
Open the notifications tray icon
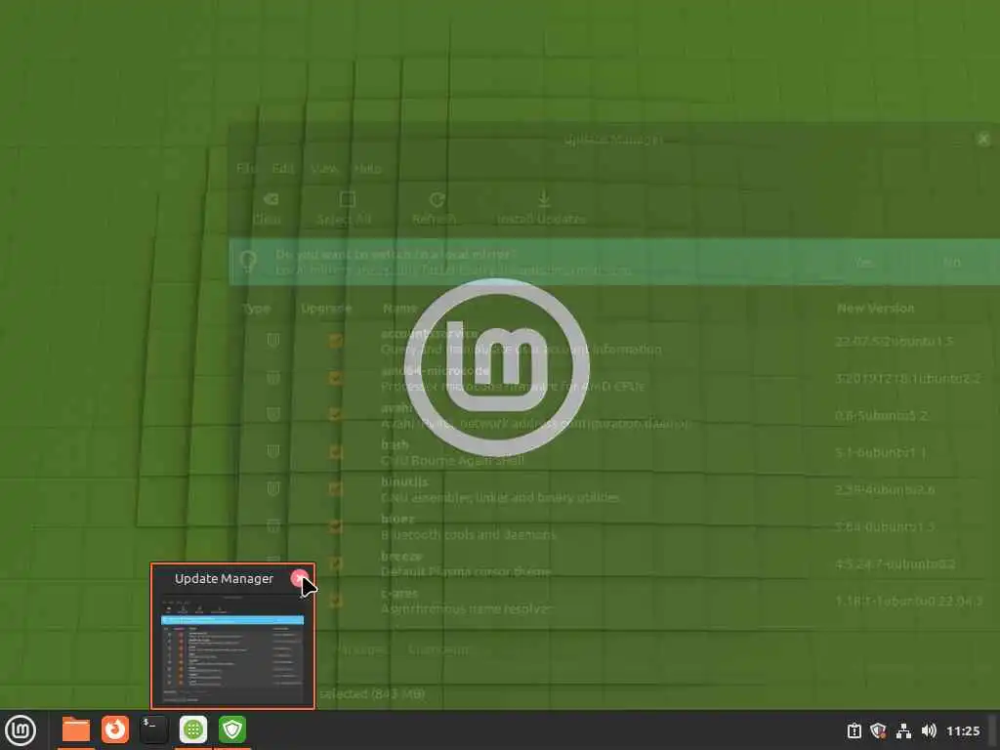[854, 730]
